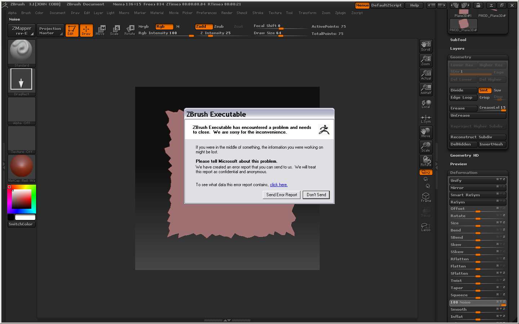Click Send Error Report button

[x=282, y=195]
